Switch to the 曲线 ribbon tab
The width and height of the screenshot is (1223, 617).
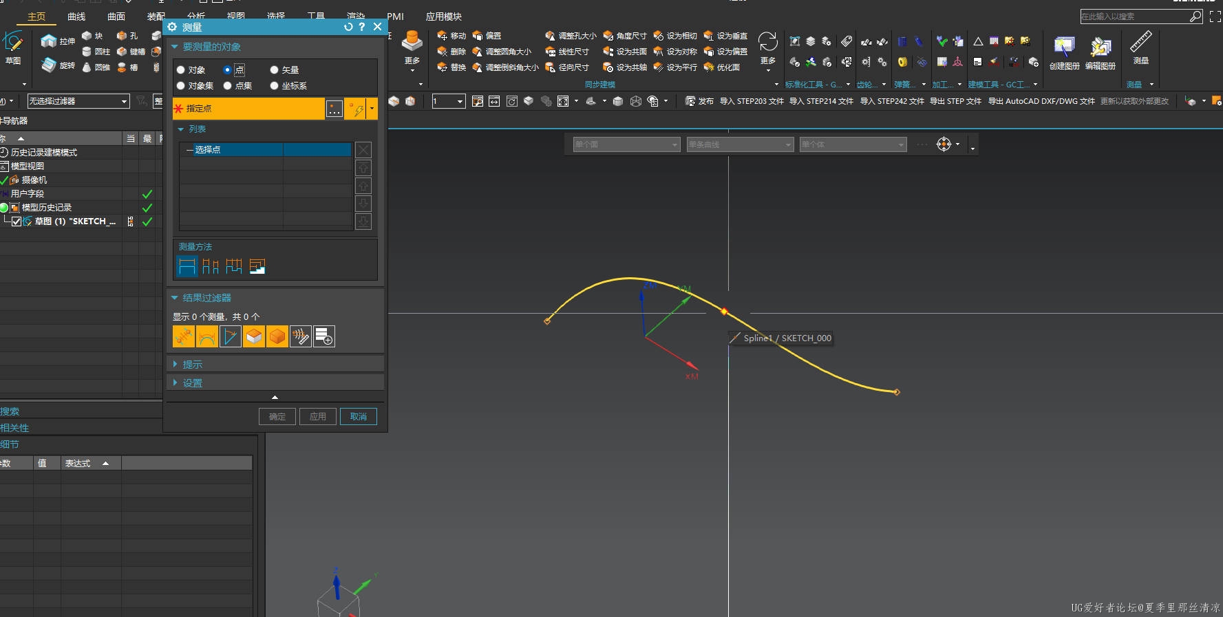pyautogui.click(x=76, y=17)
